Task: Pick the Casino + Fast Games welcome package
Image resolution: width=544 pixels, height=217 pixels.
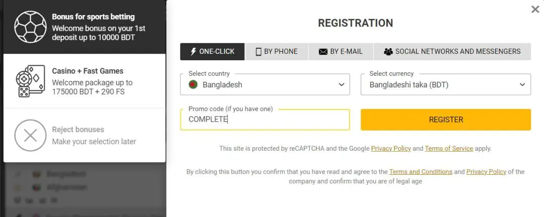Action: (93, 81)
